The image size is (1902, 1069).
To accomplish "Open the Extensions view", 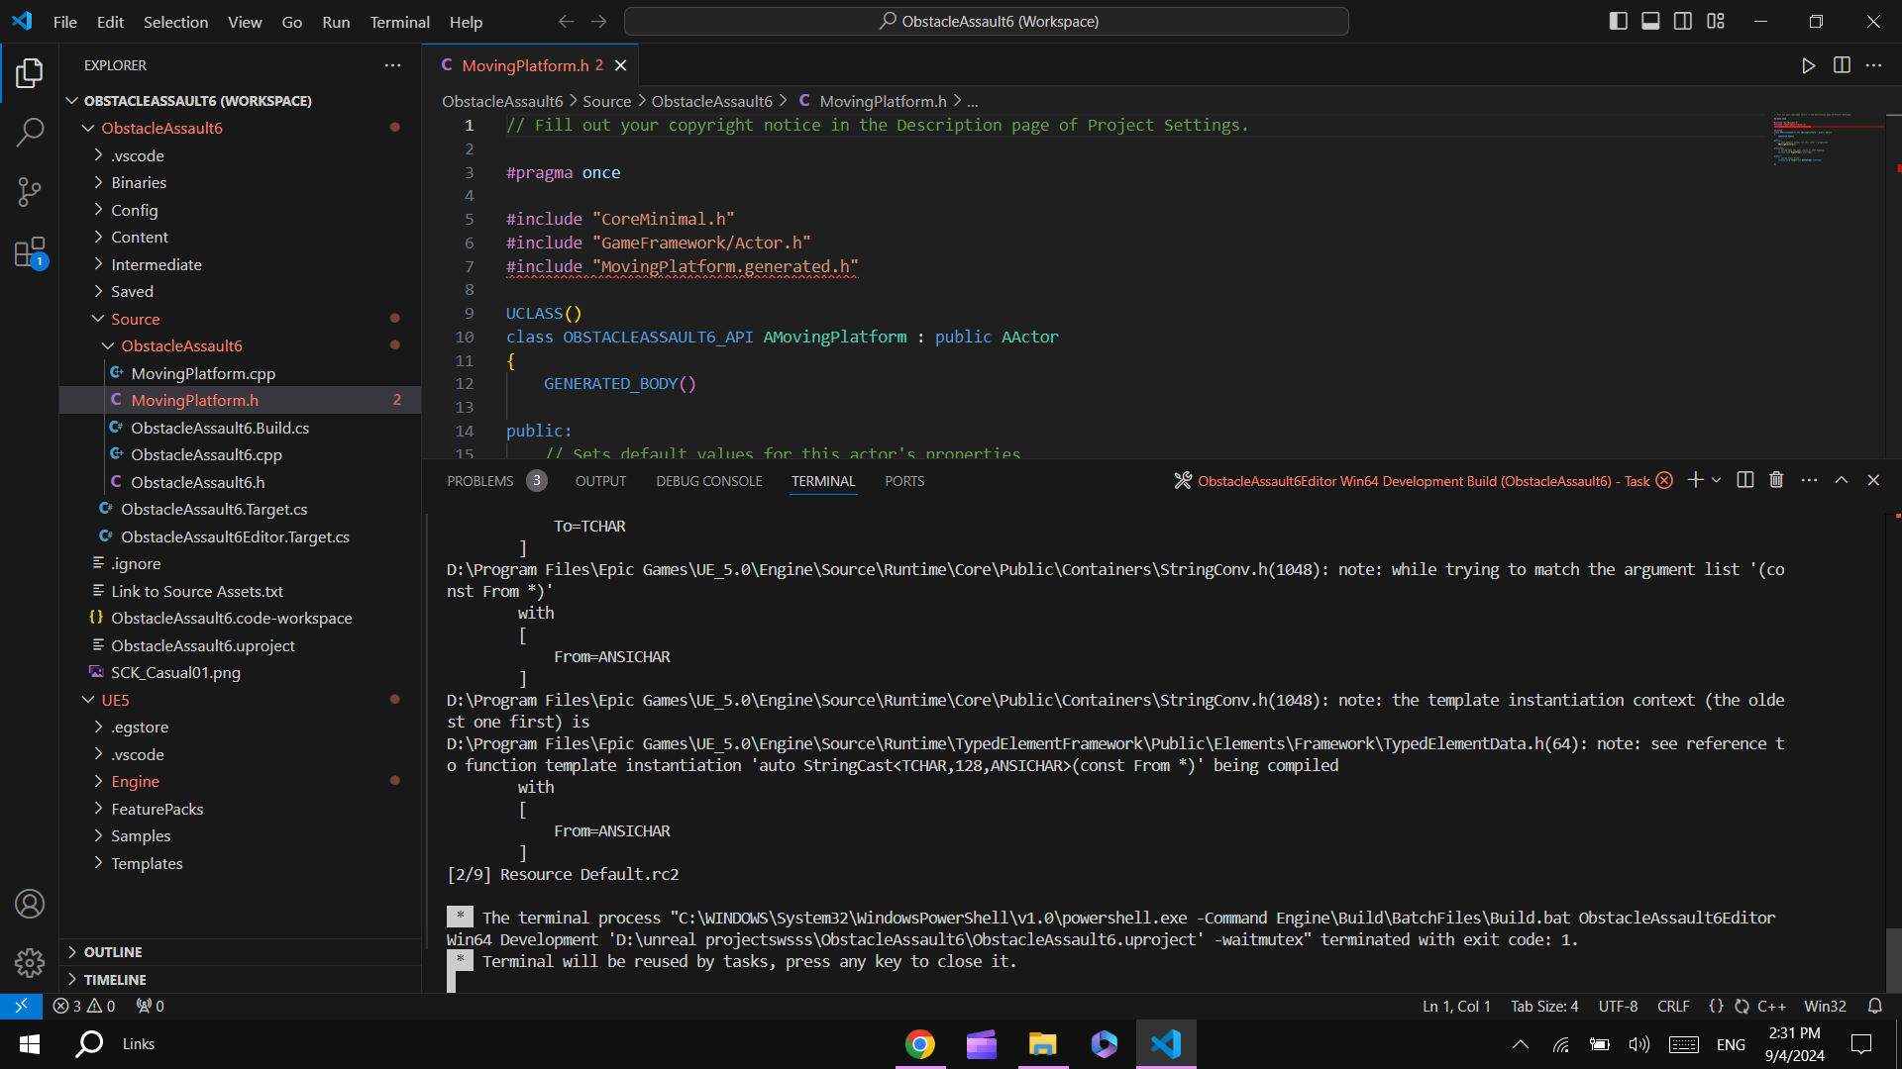I will 30,252.
